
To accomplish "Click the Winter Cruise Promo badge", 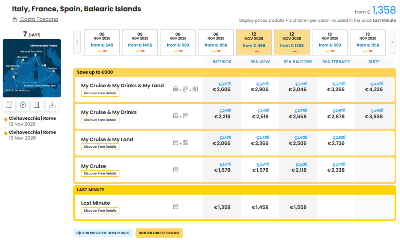I will point(159,233).
